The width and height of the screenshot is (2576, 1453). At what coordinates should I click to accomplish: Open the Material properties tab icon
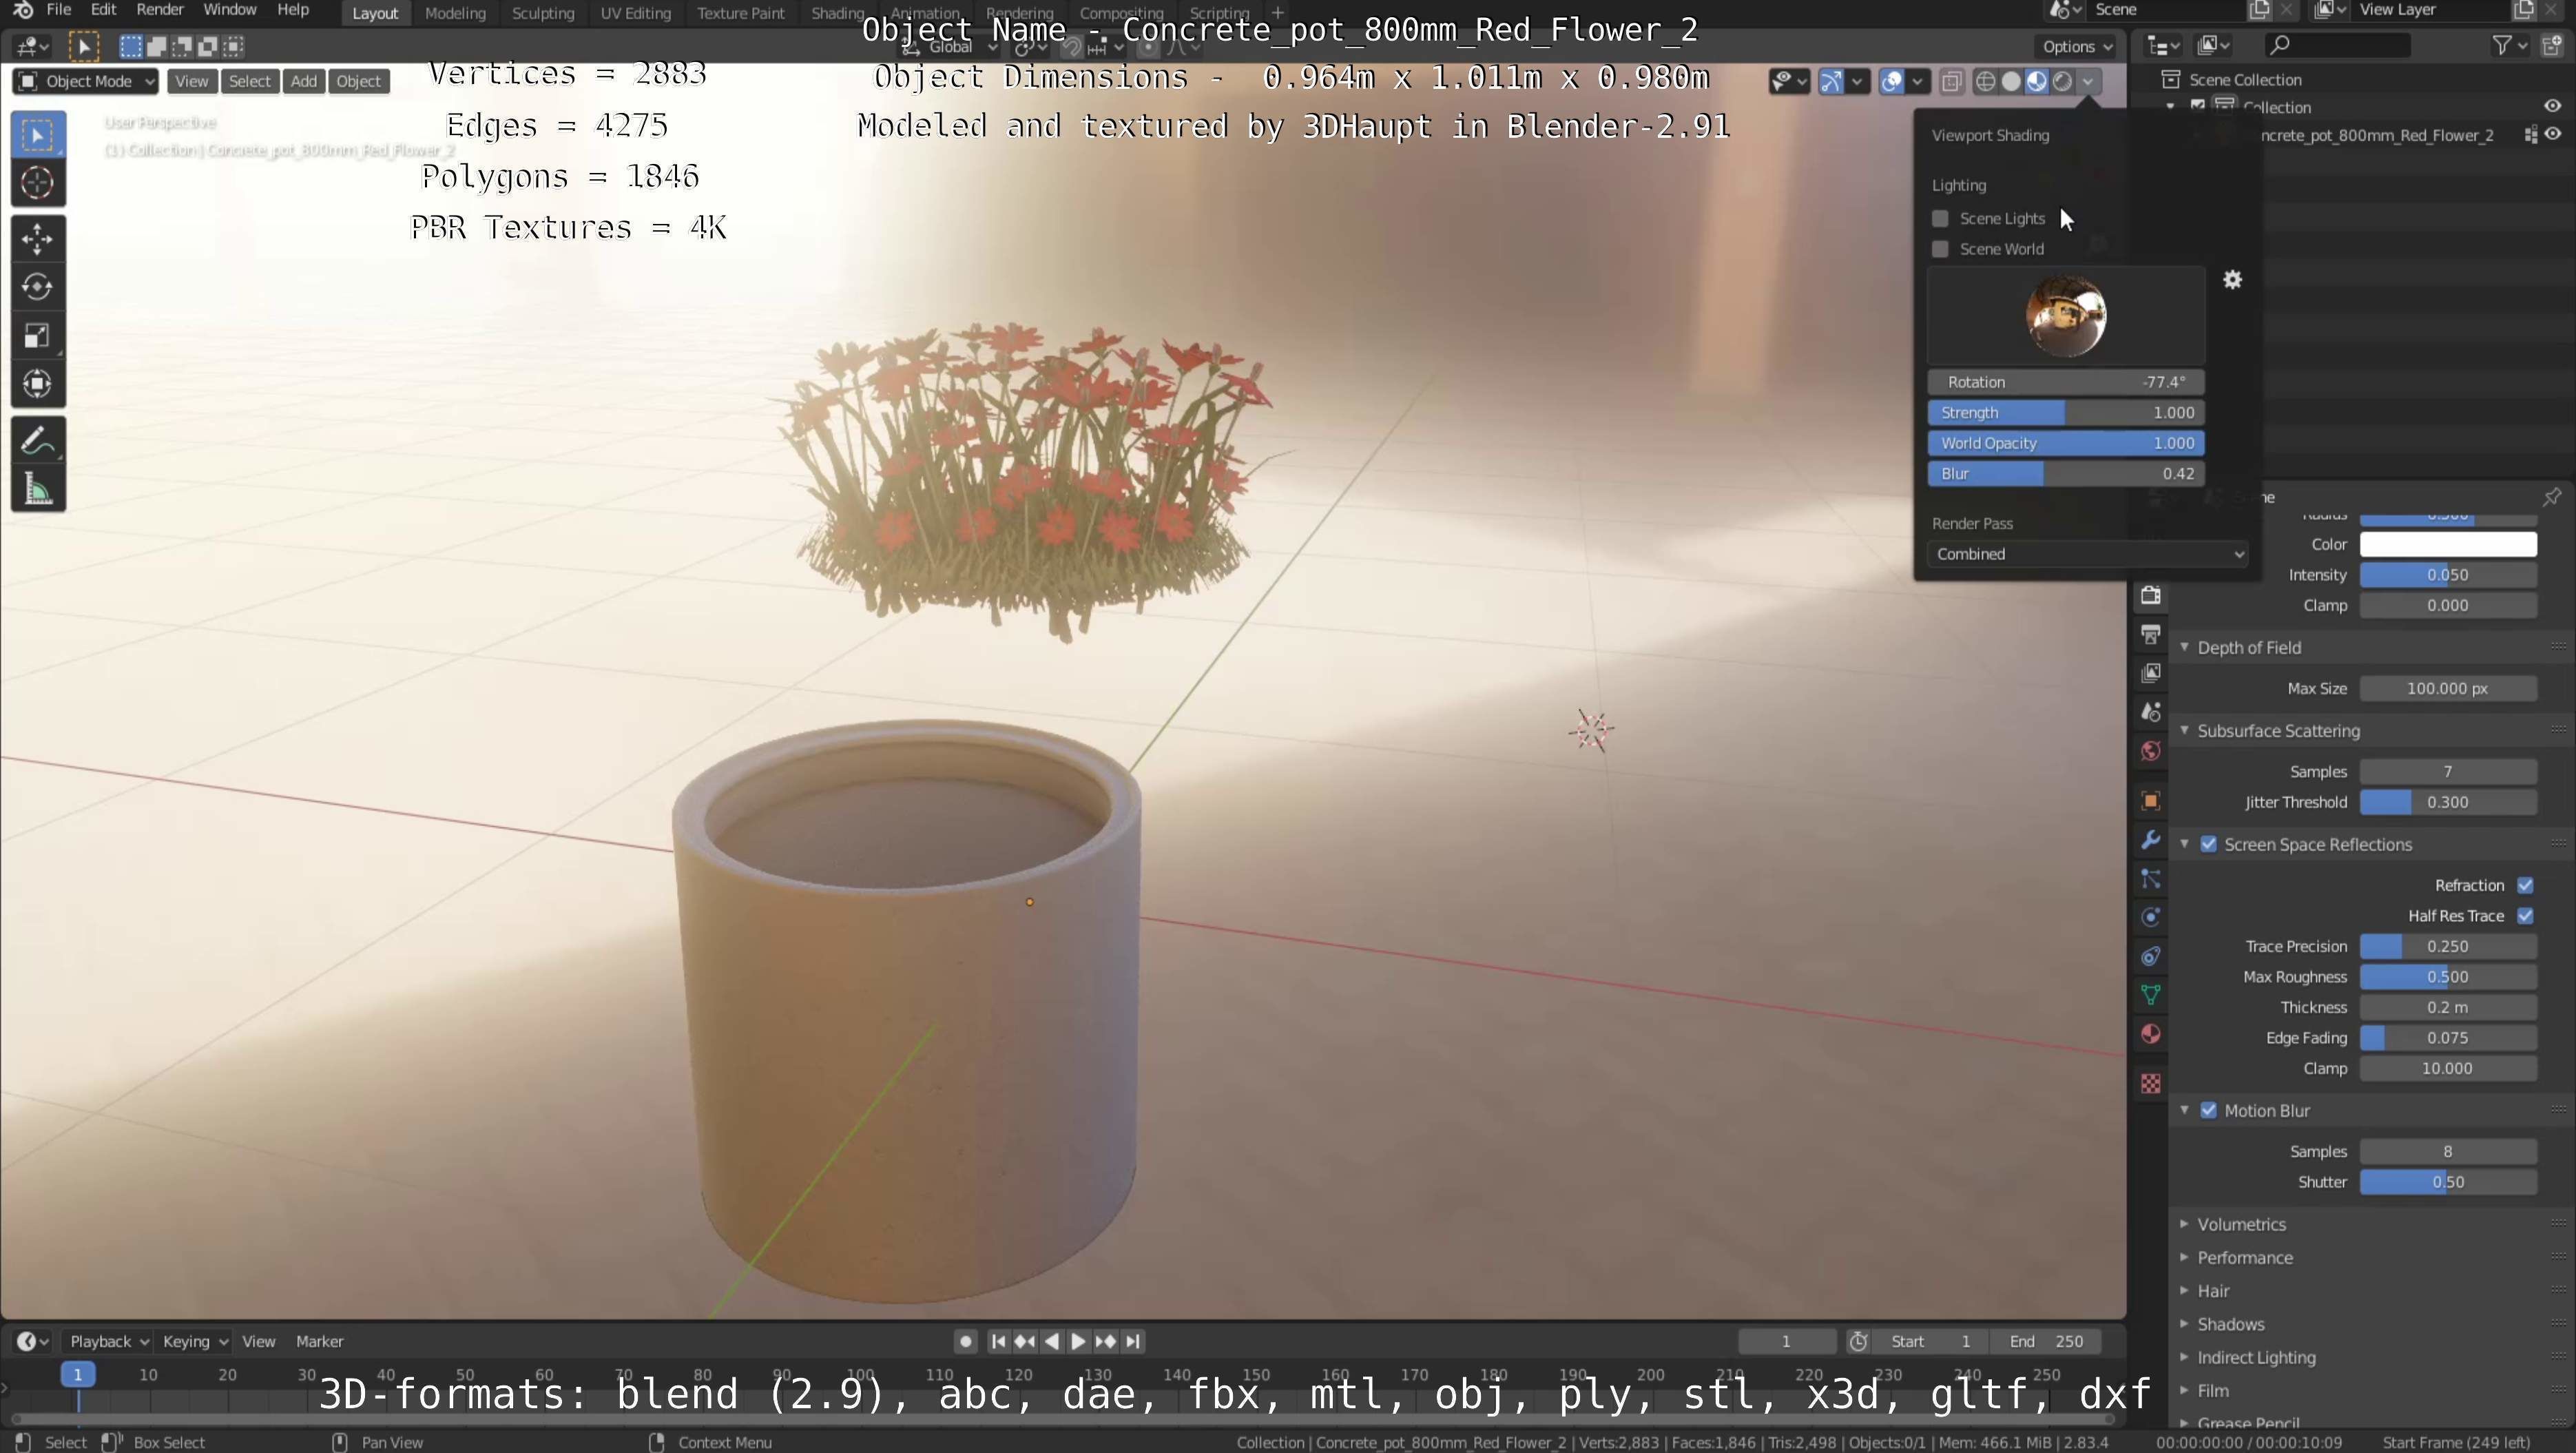tap(2151, 1034)
